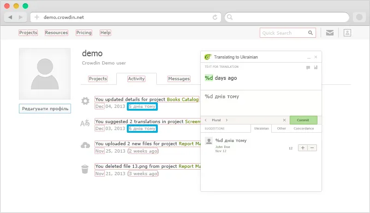Open the Messages tab on profile
The height and width of the screenshot is (213, 370).
[x=179, y=79]
